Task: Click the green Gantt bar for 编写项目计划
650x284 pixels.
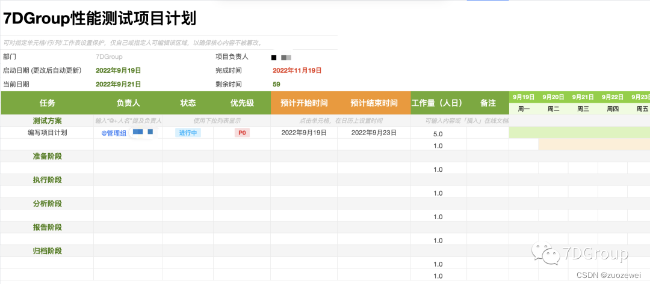Action: point(579,133)
